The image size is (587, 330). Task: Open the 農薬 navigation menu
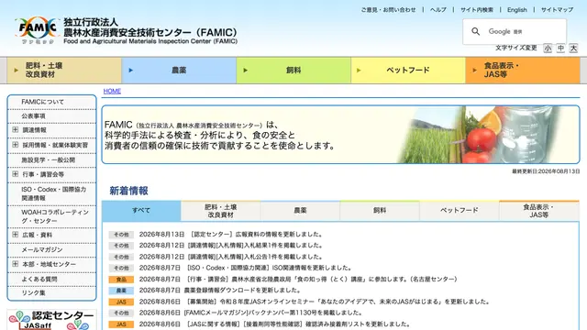[179, 70]
